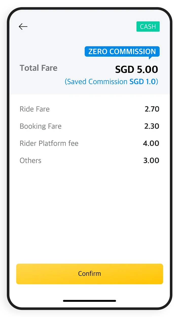179x317 pixels.
Task: Select the Rider Platform fee label
Action: (x=49, y=143)
